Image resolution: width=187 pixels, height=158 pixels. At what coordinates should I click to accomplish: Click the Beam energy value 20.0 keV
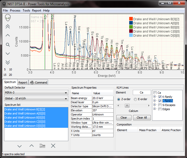click(x=103, y=98)
